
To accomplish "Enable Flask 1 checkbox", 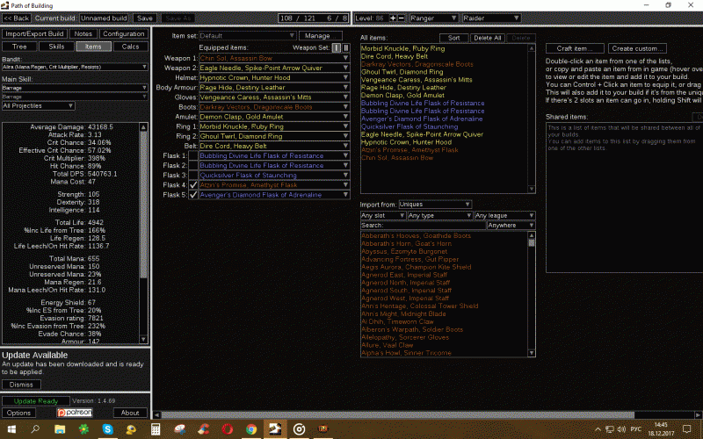I will 193,155.
